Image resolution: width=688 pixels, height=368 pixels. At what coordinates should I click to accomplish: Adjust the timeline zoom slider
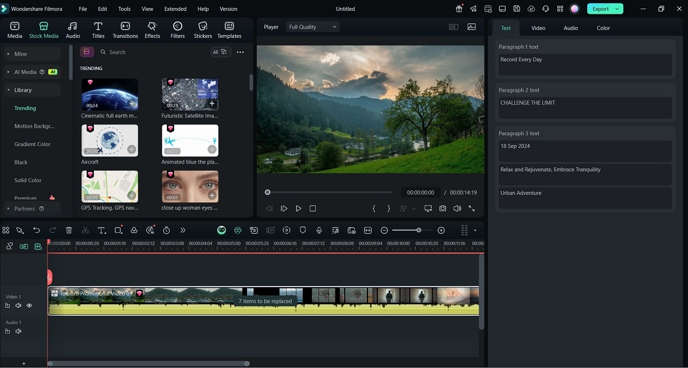point(413,230)
